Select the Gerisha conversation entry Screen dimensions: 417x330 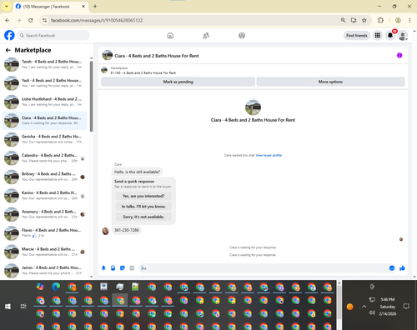point(44,139)
